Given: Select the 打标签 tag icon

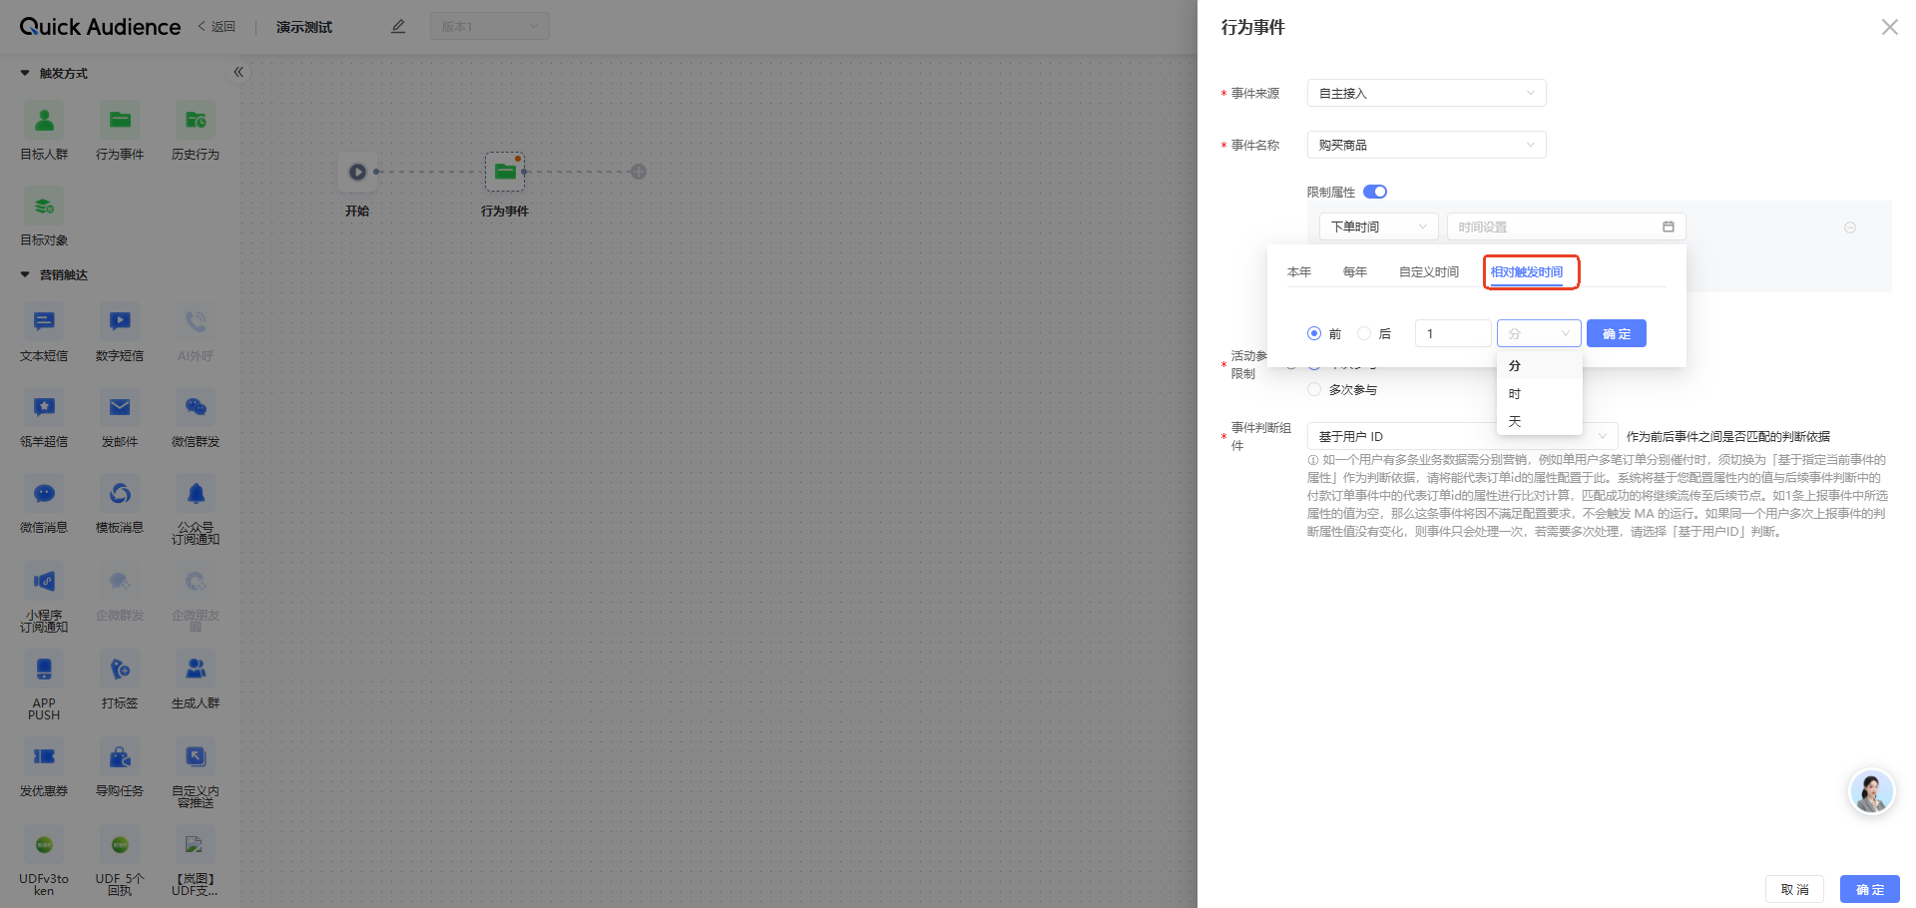Looking at the screenshot, I should tap(120, 669).
